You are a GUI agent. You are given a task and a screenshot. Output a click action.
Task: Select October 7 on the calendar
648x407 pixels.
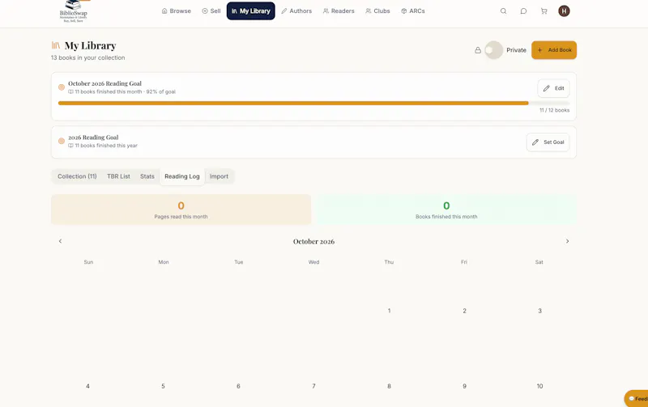click(313, 386)
